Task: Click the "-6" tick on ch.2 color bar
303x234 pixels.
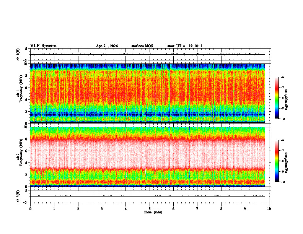Action: [283, 140]
